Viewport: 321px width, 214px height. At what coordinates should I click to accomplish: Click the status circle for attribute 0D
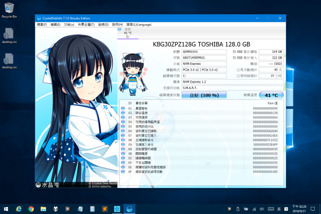pyautogui.click(x=123, y=163)
